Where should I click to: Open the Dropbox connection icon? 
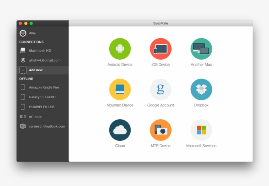[x=201, y=89]
